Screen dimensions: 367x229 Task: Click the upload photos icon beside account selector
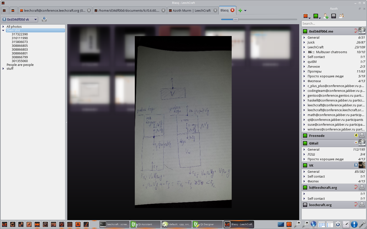(x=44, y=19)
